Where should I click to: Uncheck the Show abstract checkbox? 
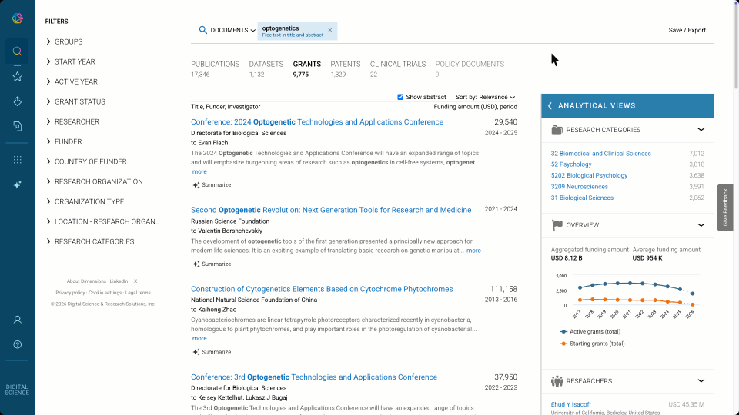pos(400,97)
